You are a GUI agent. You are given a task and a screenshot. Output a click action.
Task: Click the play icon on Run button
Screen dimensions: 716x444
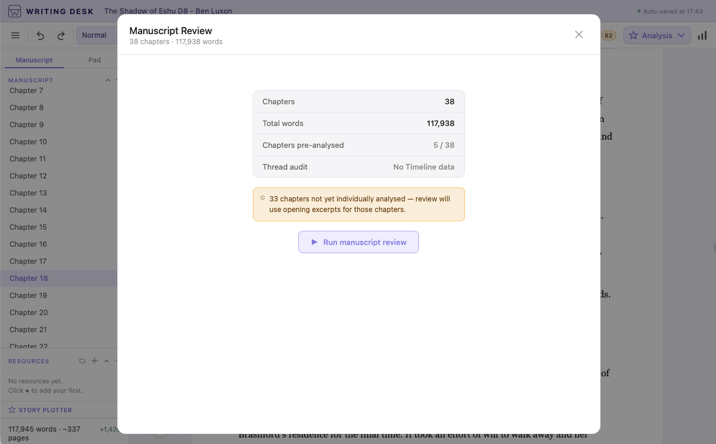[x=314, y=242]
